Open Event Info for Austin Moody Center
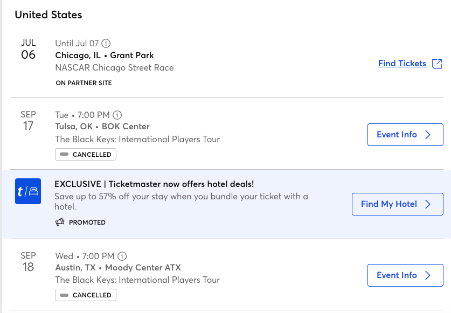The image size is (451, 313). click(x=405, y=275)
